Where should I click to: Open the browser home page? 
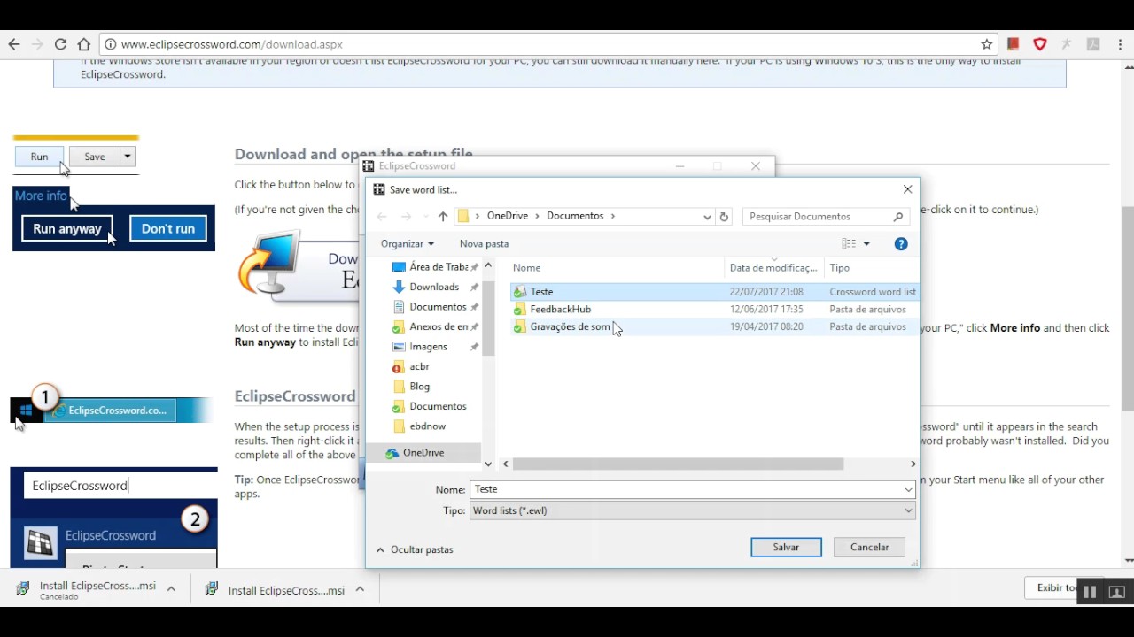(83, 44)
